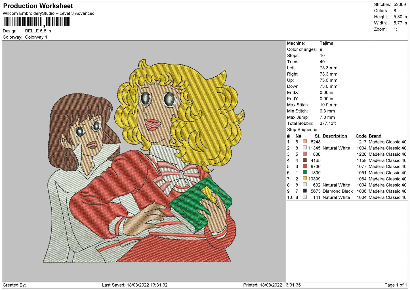
Task: Click the white swatch in the 11345-stitch row
Action: (x=304, y=148)
